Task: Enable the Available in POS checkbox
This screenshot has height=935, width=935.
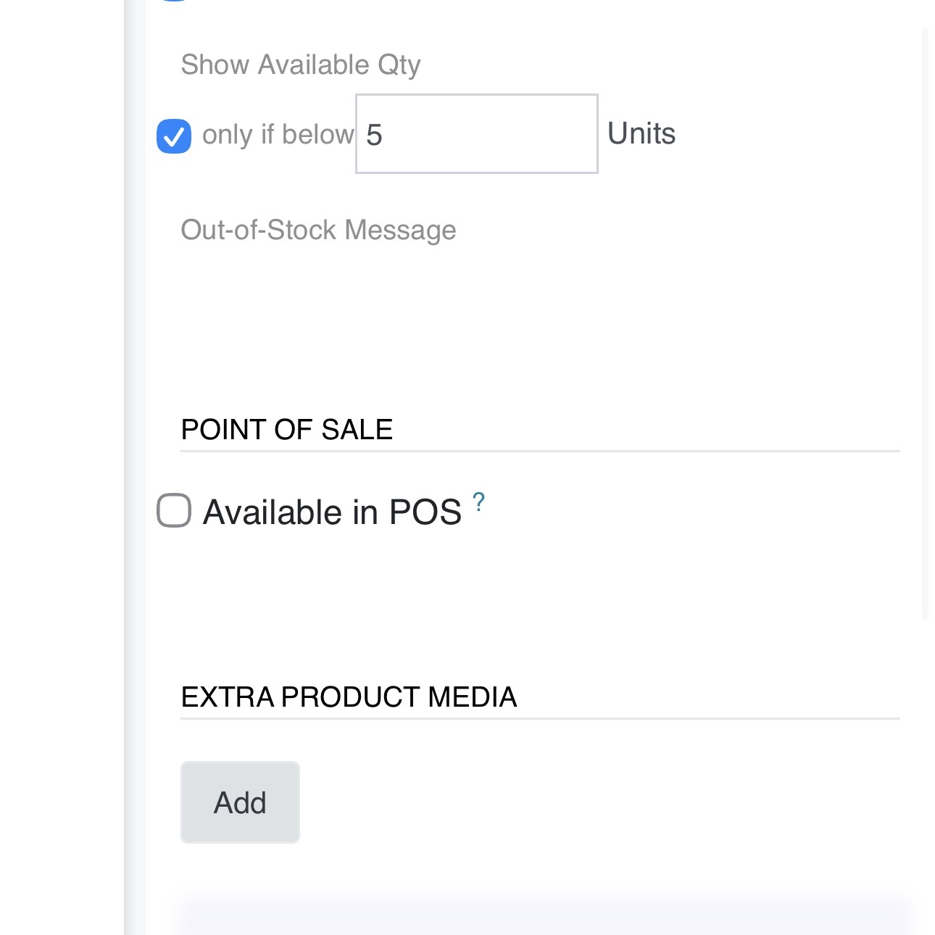Action: (174, 510)
